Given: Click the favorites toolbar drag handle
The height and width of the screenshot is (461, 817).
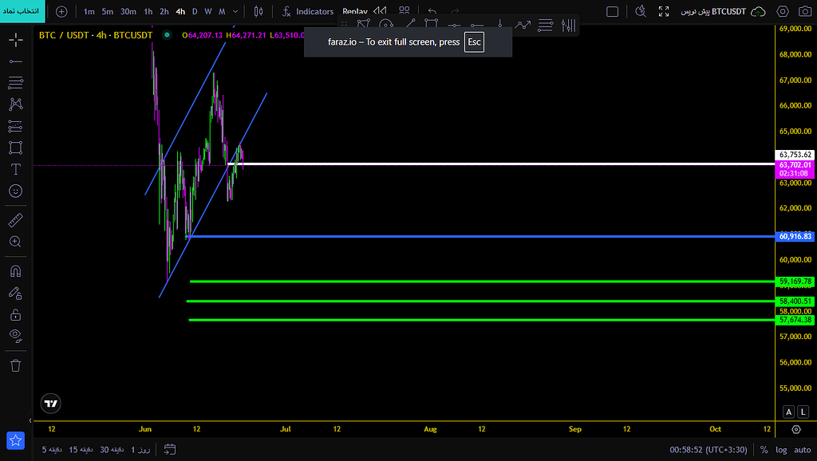Looking at the screenshot, I should (x=345, y=24).
